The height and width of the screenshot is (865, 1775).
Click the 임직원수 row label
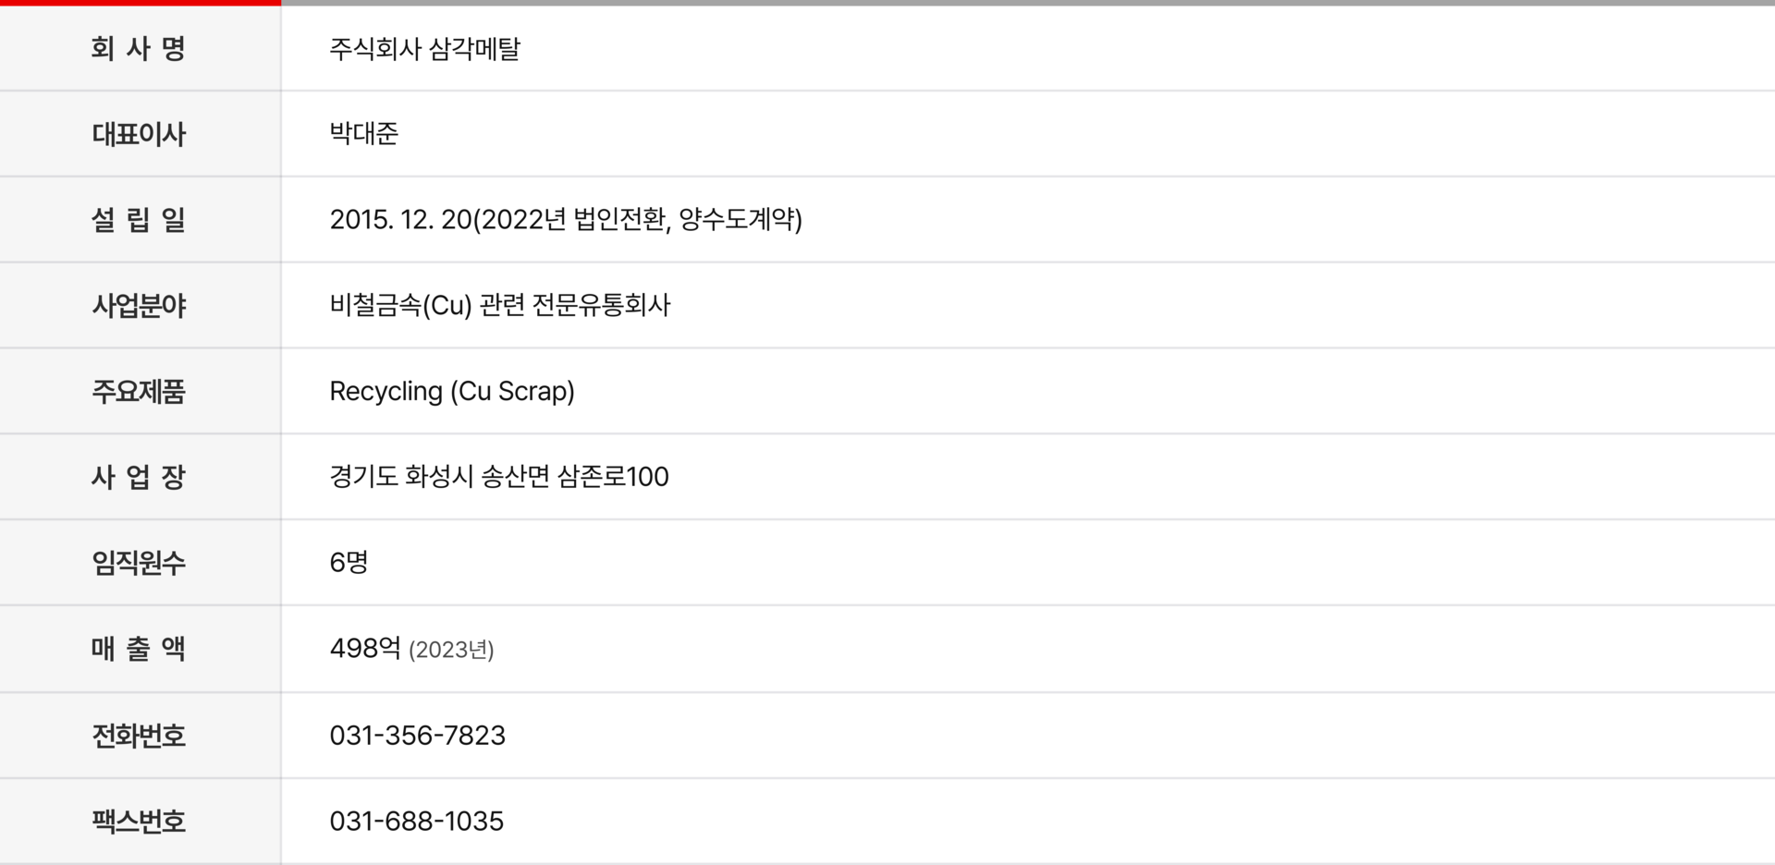coord(139,563)
